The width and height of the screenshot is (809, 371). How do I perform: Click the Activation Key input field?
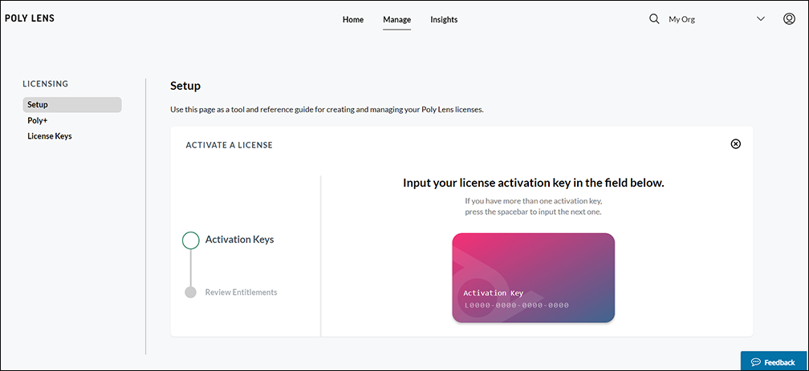tap(517, 305)
